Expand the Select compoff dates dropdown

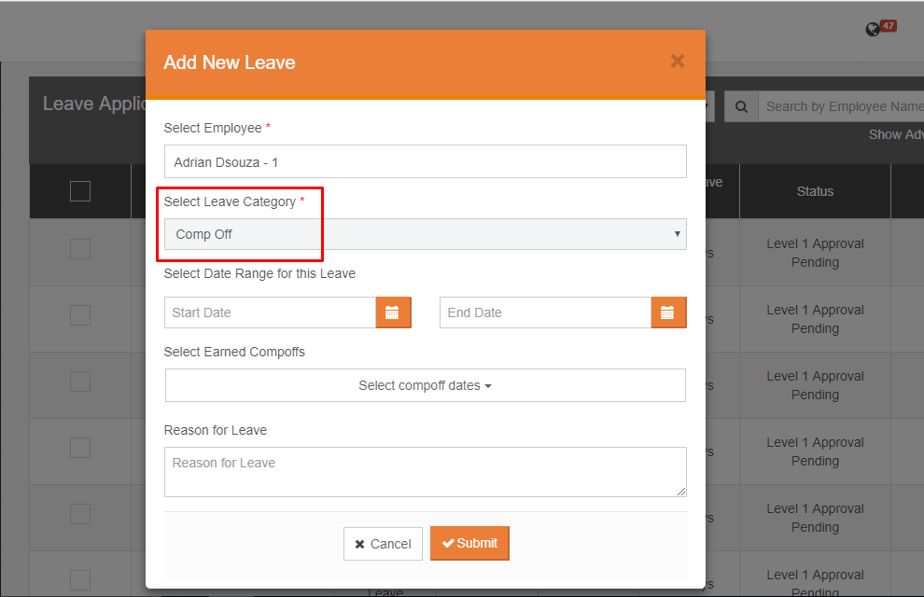tap(425, 385)
